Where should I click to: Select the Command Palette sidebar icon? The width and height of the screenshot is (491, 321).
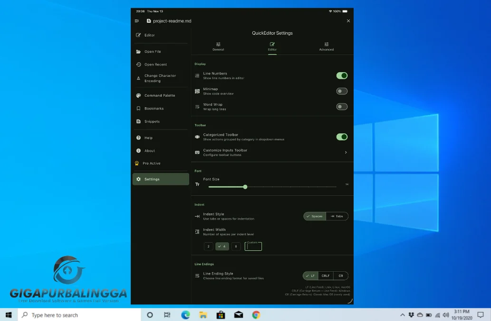pos(138,95)
